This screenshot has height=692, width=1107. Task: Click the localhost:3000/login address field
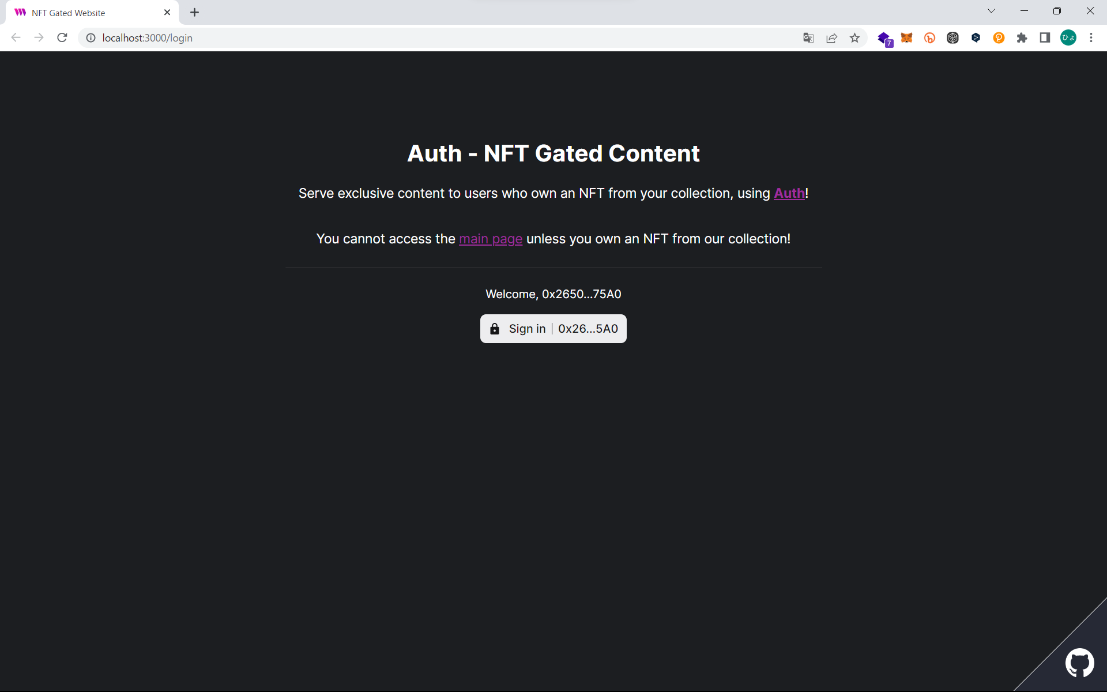[x=404, y=38]
